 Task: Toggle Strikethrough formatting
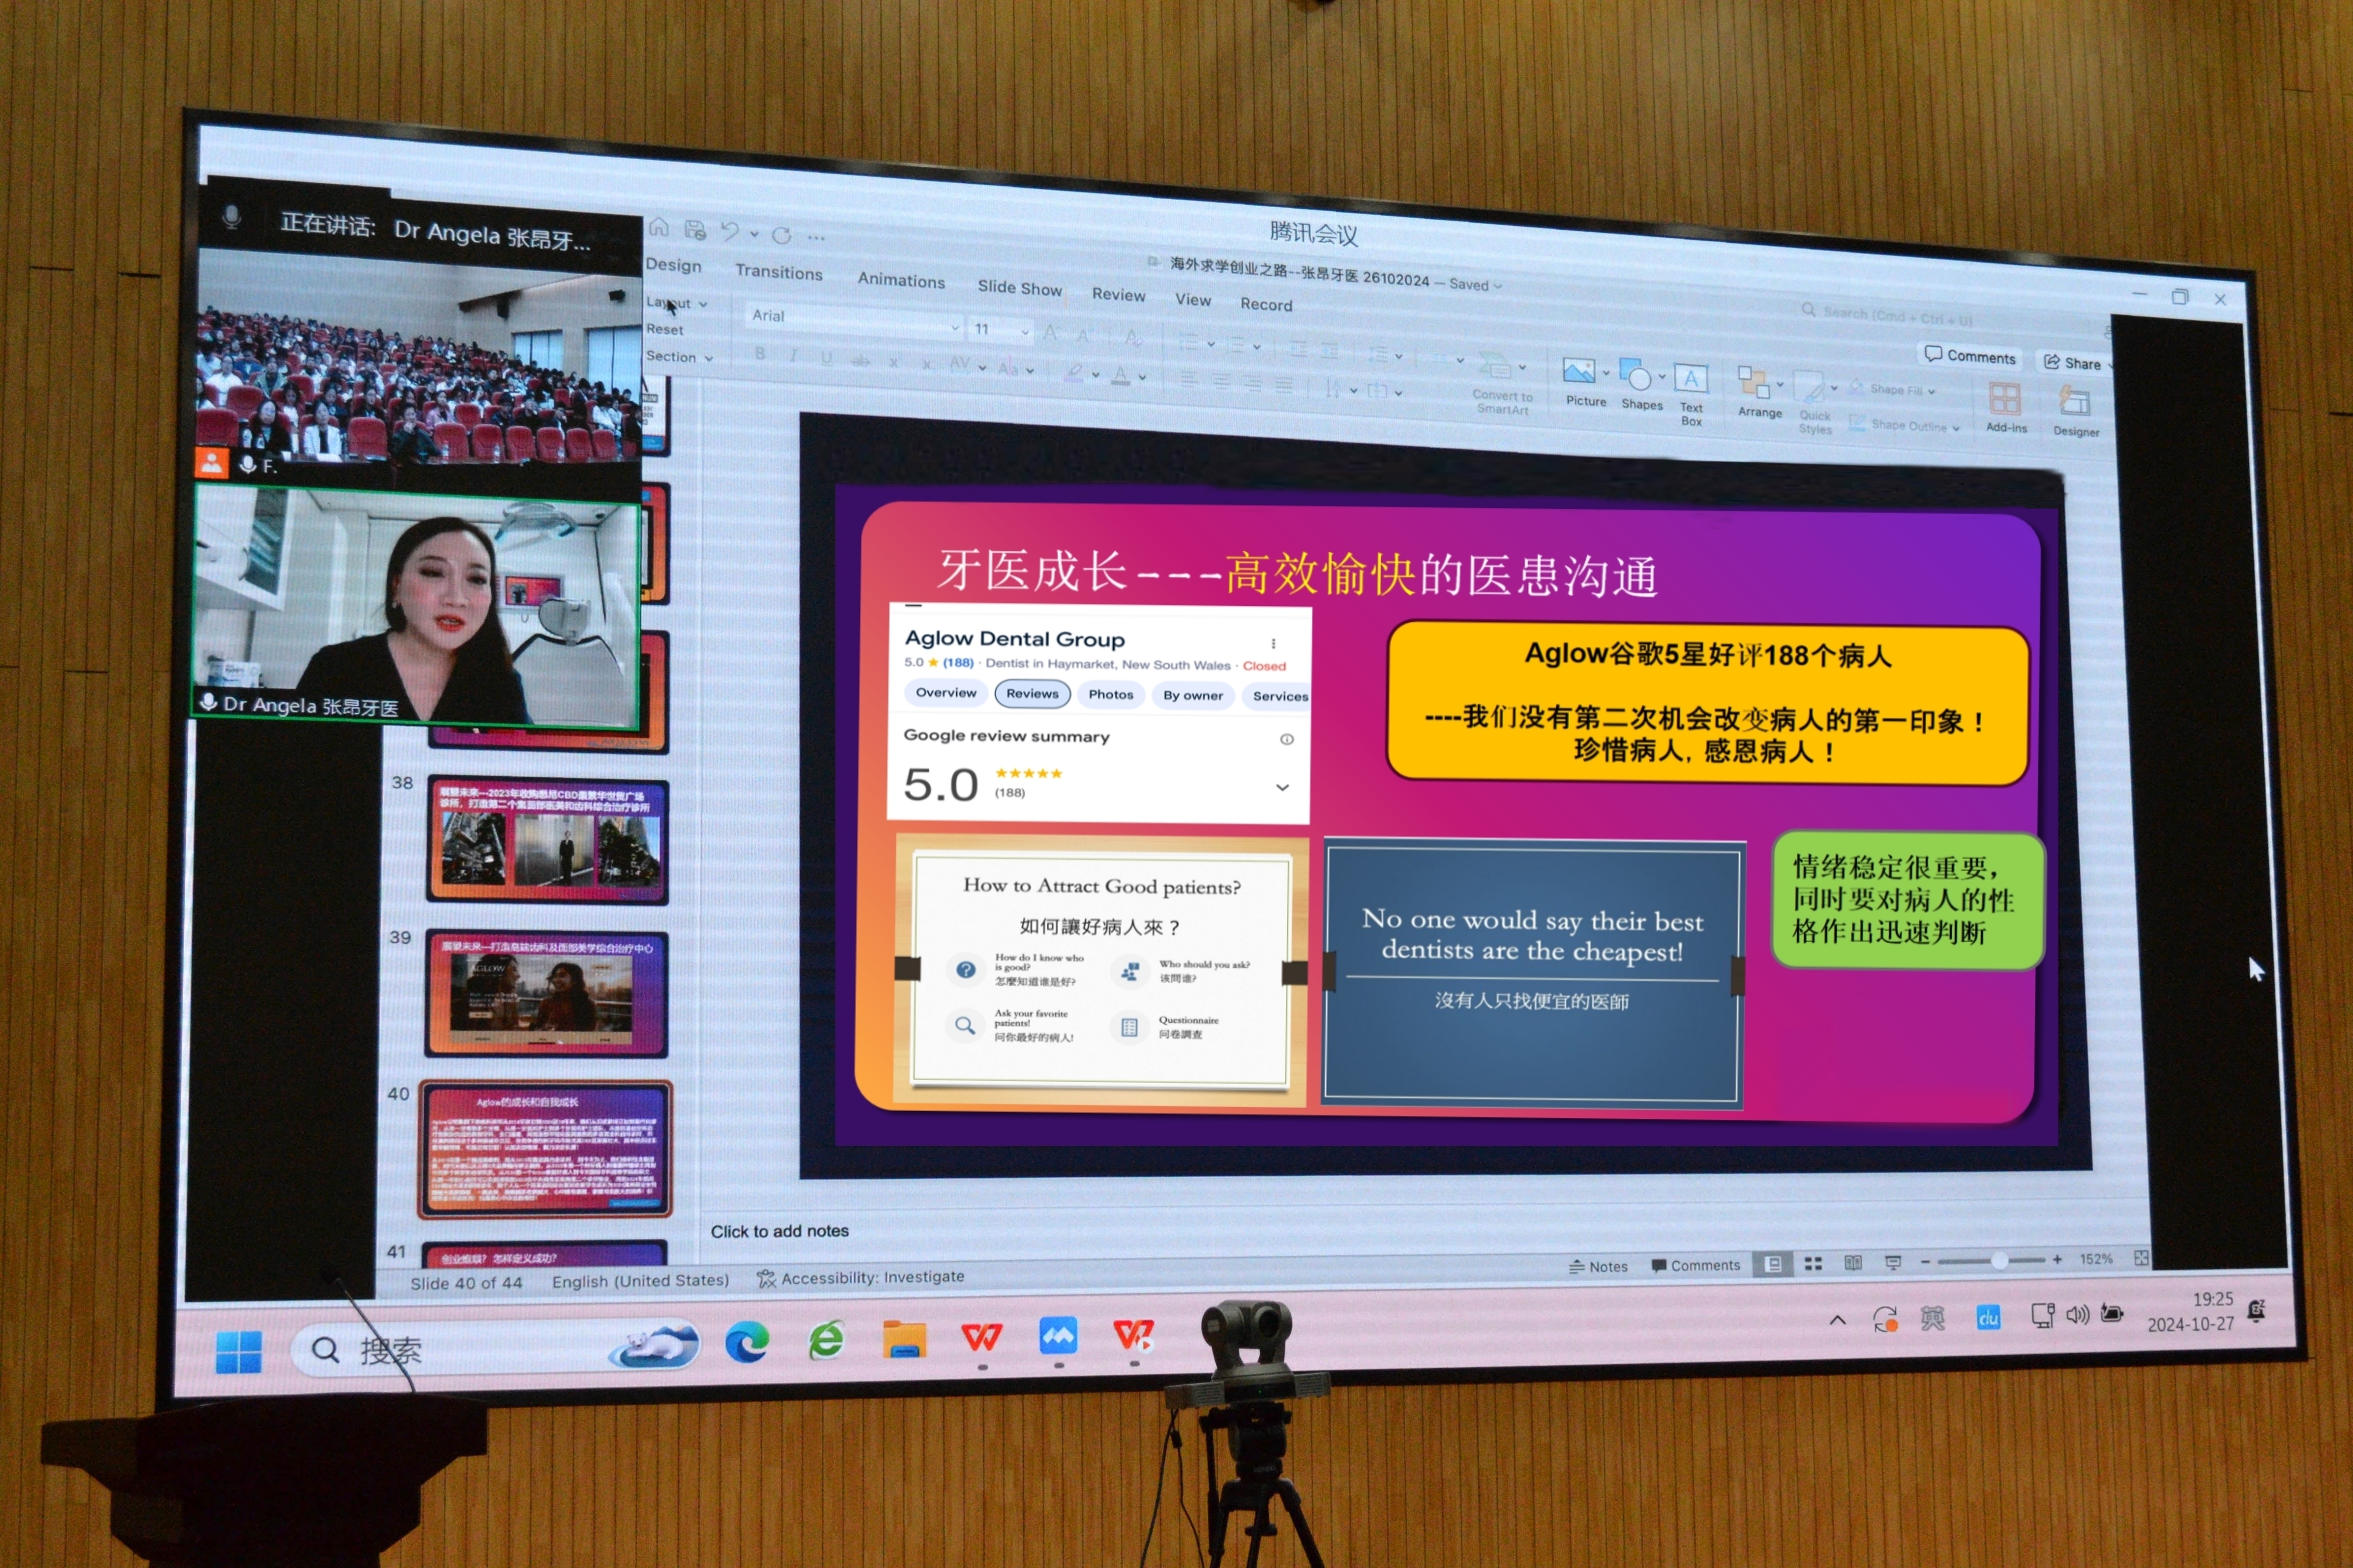point(860,360)
